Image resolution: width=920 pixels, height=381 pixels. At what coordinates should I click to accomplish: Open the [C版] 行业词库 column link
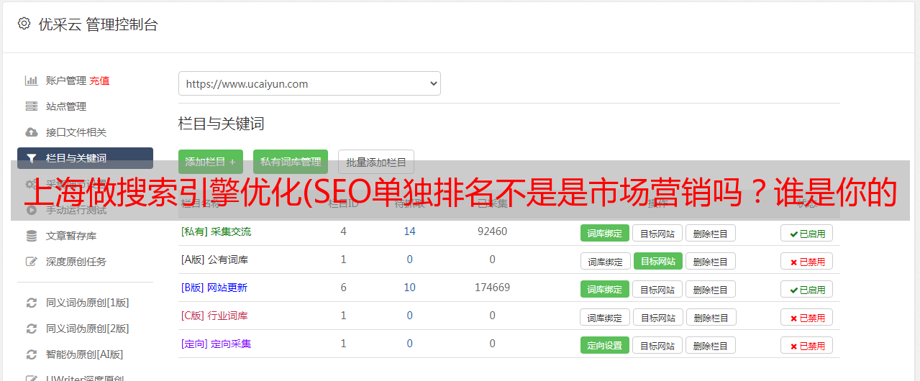214,316
